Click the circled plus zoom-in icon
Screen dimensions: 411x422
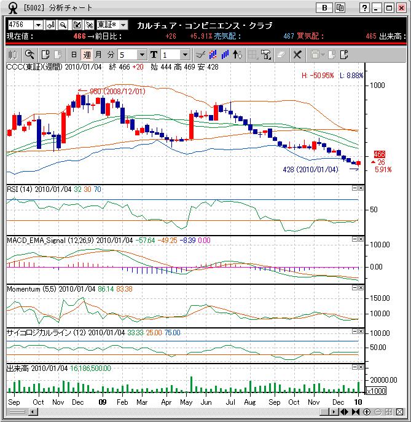click(367, 412)
